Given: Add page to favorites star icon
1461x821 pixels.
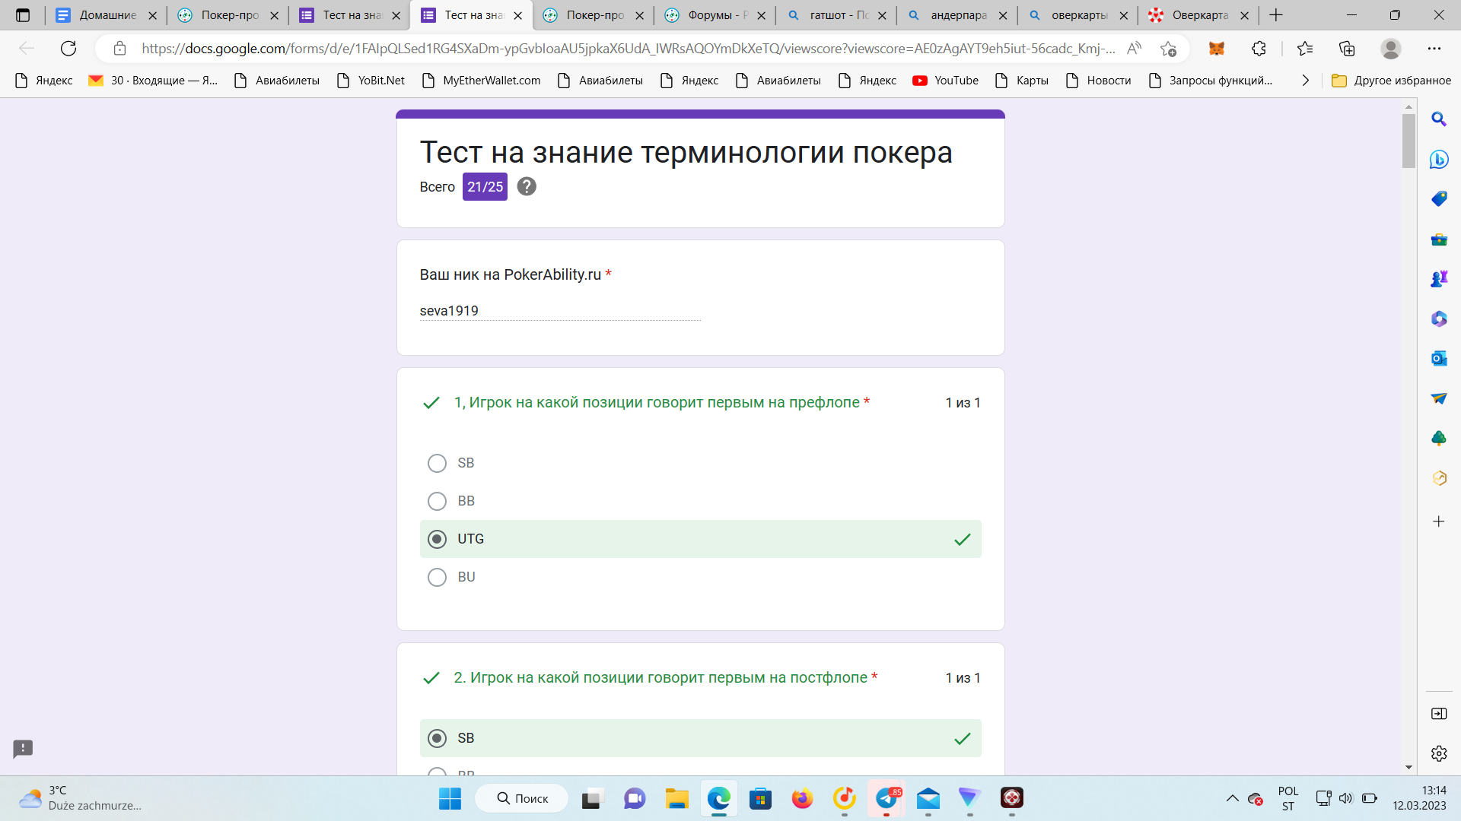Looking at the screenshot, I should [x=1168, y=49].
